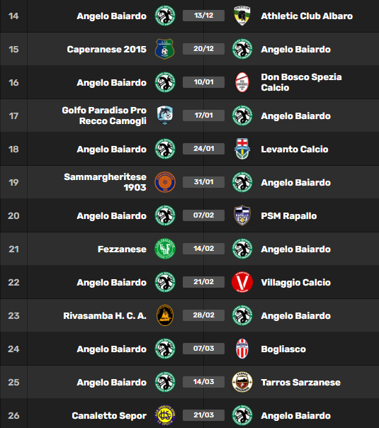
Task: Select the Villaggio Calcio red V logo
Action: click(242, 282)
